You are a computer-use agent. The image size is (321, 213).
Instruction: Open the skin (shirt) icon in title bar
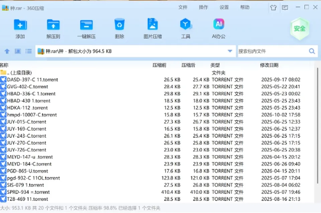pyautogui.click(x=273, y=8)
